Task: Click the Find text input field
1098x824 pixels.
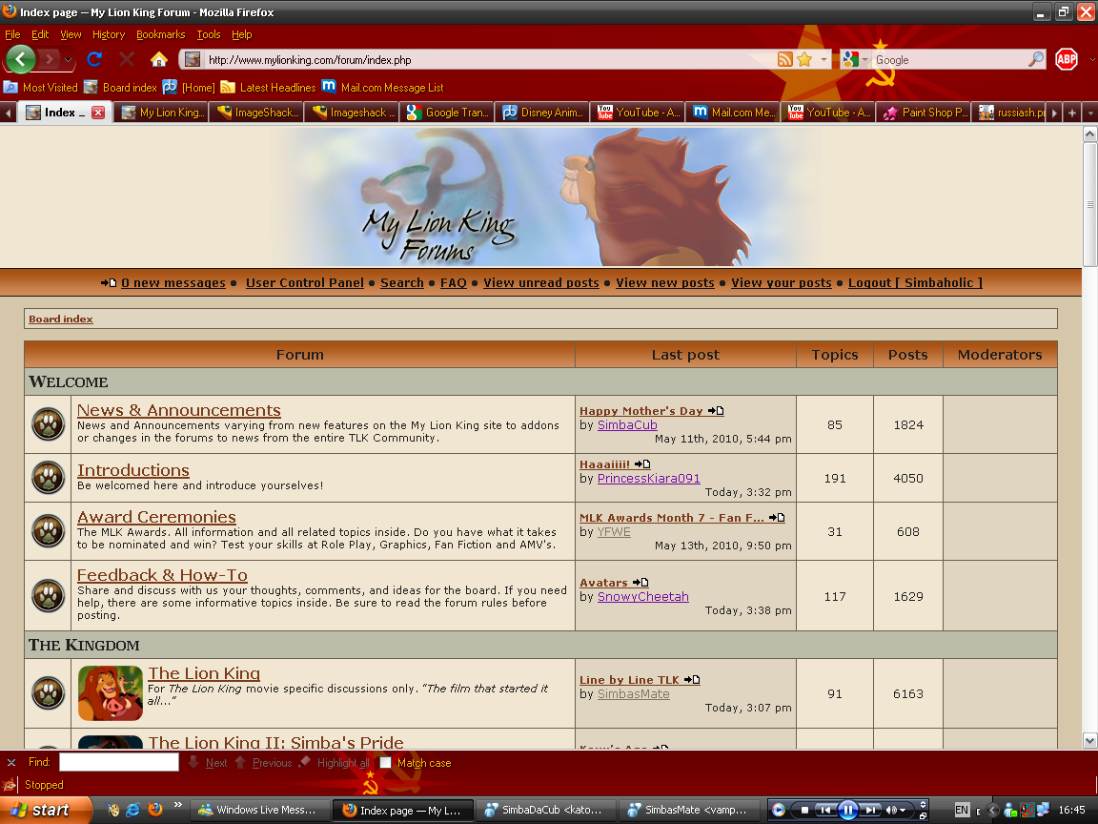Action: (x=119, y=763)
